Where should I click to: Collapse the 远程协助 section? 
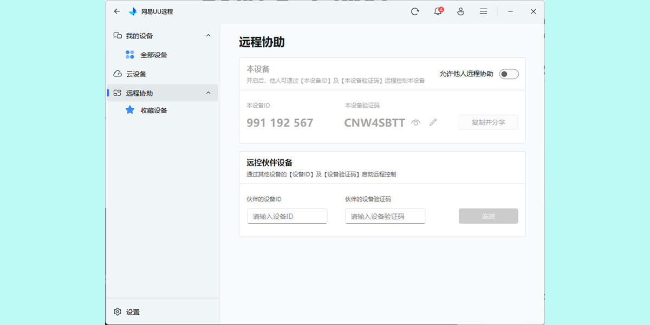208,93
